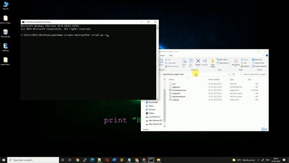
Task: Sort by the Type column header
Action: [232, 80]
